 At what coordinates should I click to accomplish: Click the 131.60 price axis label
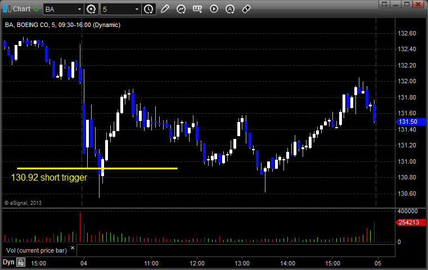click(x=407, y=113)
